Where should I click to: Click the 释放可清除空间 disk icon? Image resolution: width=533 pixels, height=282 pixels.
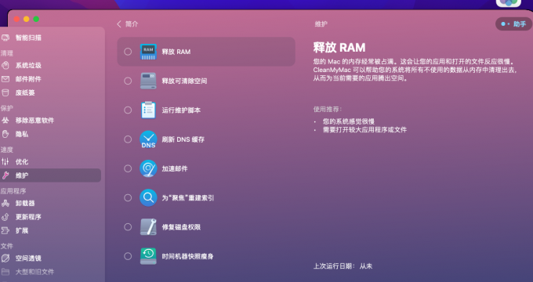(x=148, y=81)
